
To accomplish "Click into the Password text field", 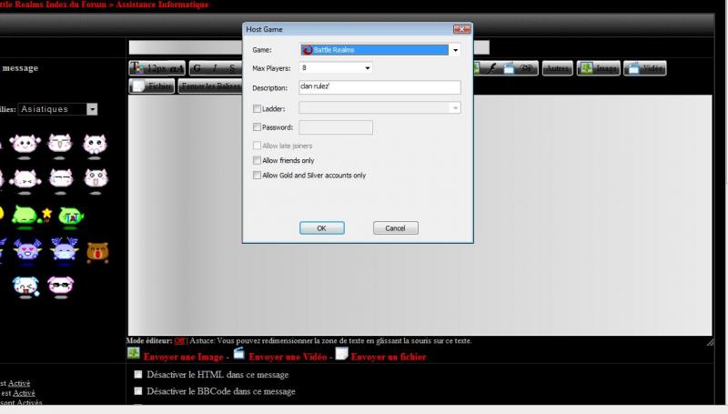I will [x=336, y=127].
